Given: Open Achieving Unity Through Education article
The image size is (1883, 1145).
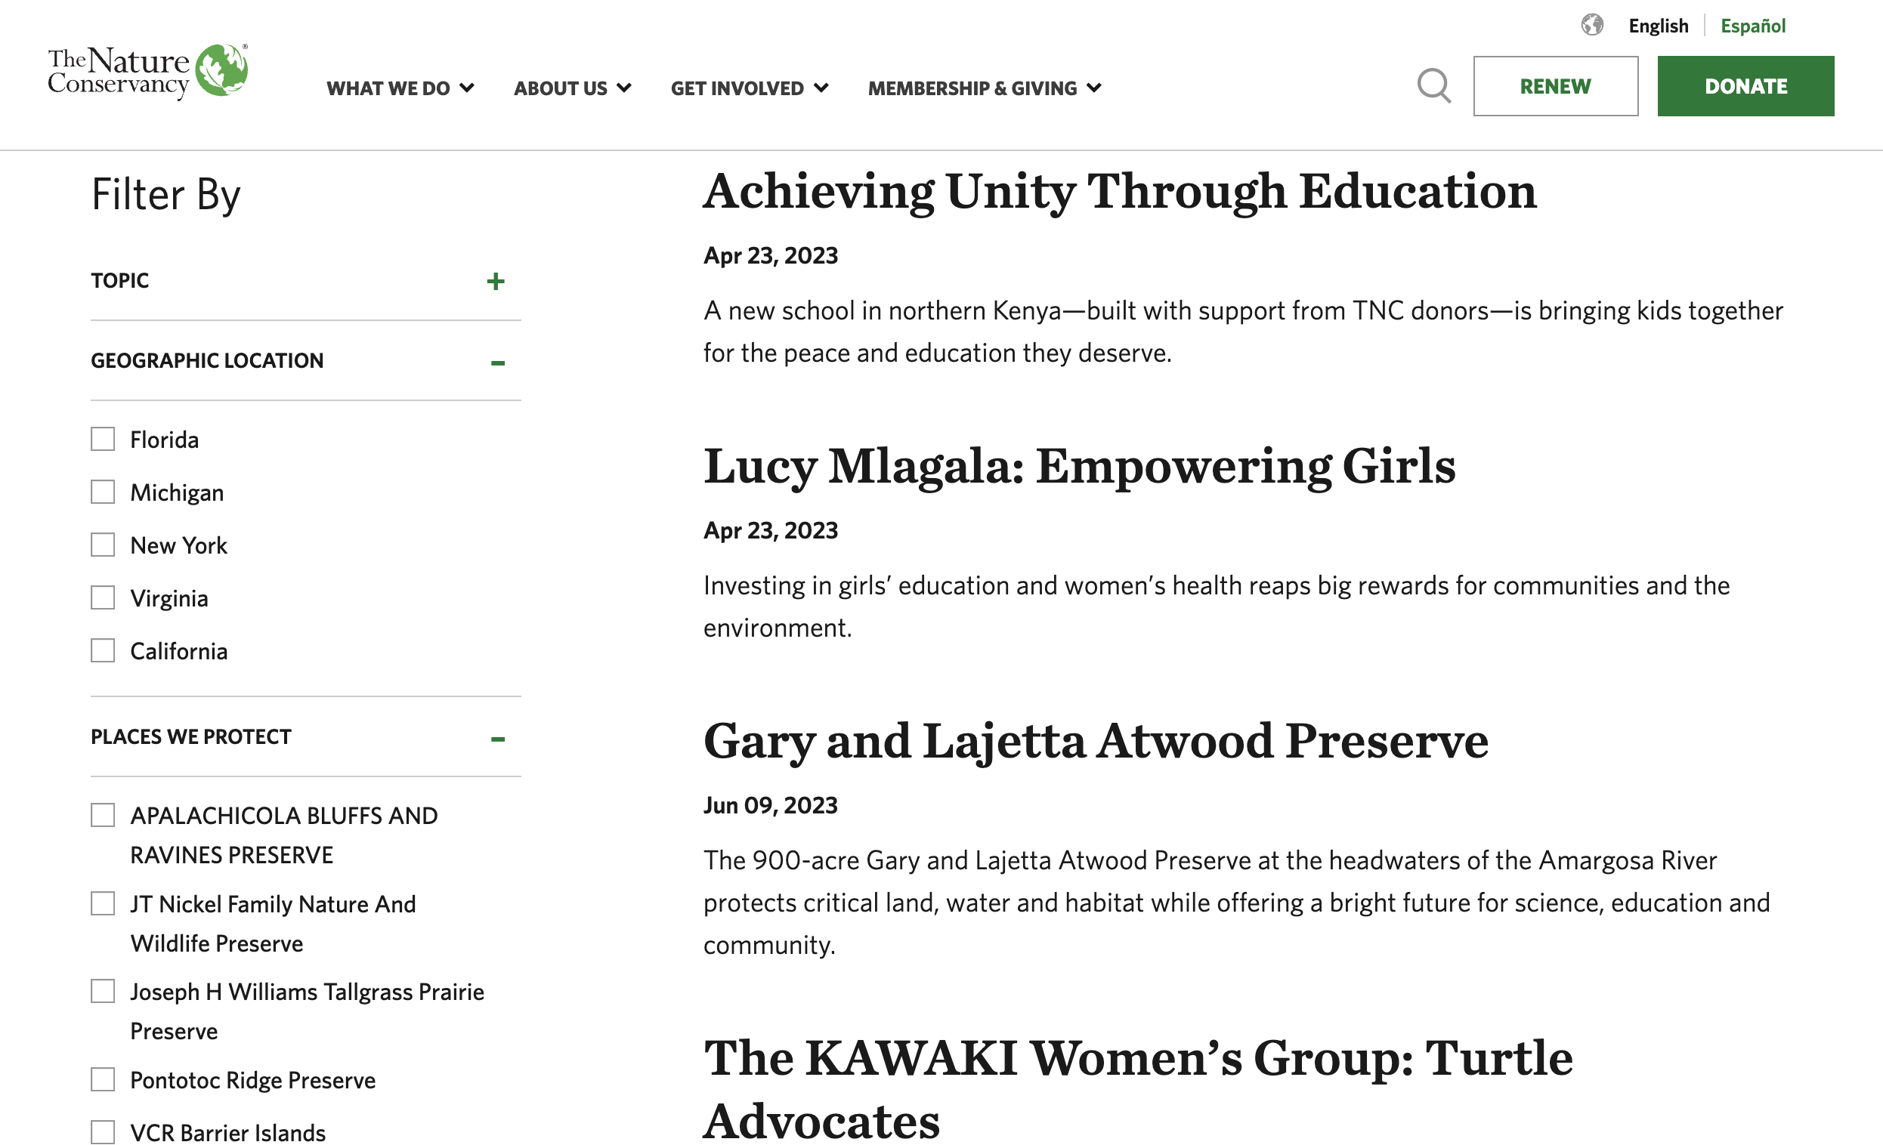Looking at the screenshot, I should click(1119, 191).
